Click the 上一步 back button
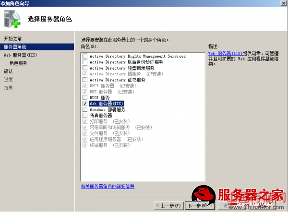The width and height of the screenshot is (288, 212). point(168,205)
